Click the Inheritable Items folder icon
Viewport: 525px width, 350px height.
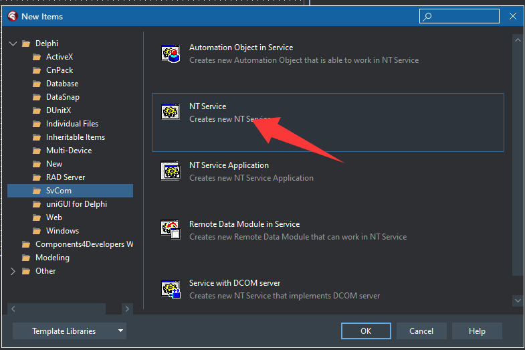(x=37, y=137)
